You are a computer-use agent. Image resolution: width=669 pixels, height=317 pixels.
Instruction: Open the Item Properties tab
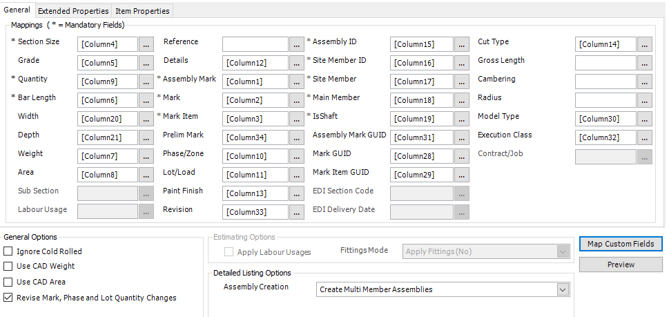(142, 11)
